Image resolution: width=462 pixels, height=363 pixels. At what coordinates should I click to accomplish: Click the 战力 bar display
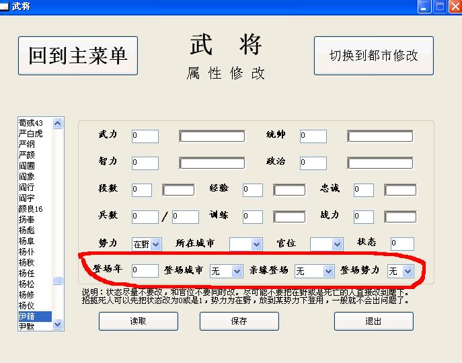click(x=400, y=217)
